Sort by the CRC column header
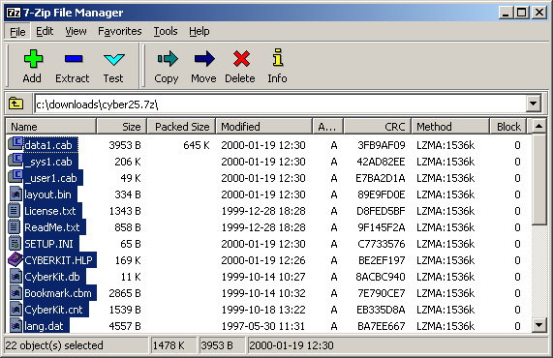 [x=378, y=127]
